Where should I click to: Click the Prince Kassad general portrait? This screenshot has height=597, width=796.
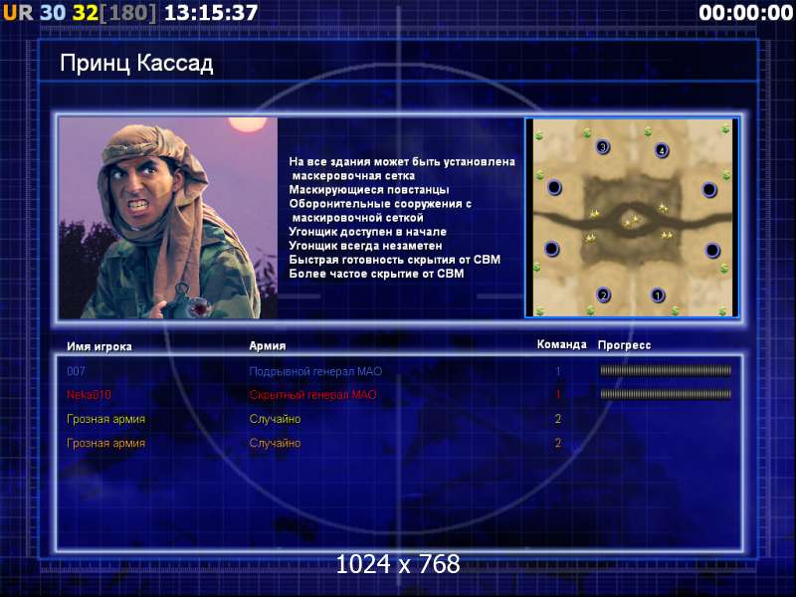pos(168,218)
